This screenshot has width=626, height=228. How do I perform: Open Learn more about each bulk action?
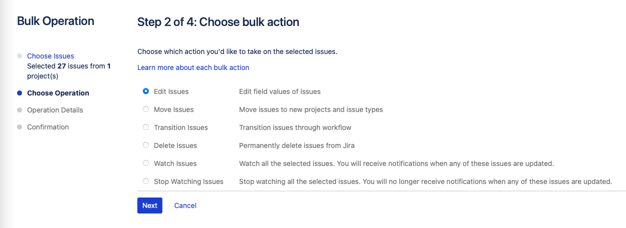193,67
